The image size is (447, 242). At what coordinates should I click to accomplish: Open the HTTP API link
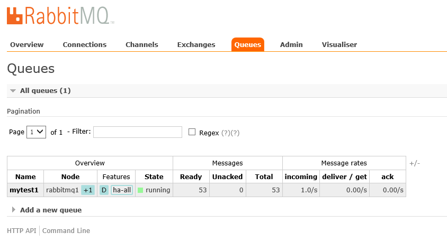[x=22, y=230]
